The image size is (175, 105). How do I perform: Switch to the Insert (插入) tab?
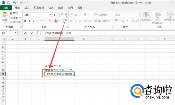coord(27,8)
